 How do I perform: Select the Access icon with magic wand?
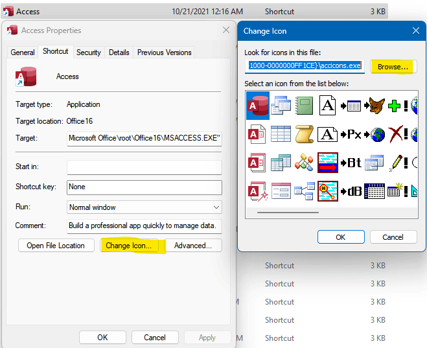pos(258,191)
